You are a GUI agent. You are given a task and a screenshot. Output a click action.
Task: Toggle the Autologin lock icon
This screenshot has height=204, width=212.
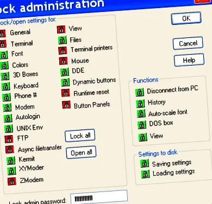[8, 118]
